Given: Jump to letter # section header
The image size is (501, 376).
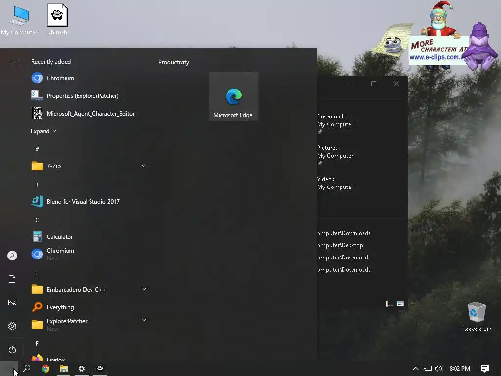Looking at the screenshot, I should pyautogui.click(x=37, y=149).
